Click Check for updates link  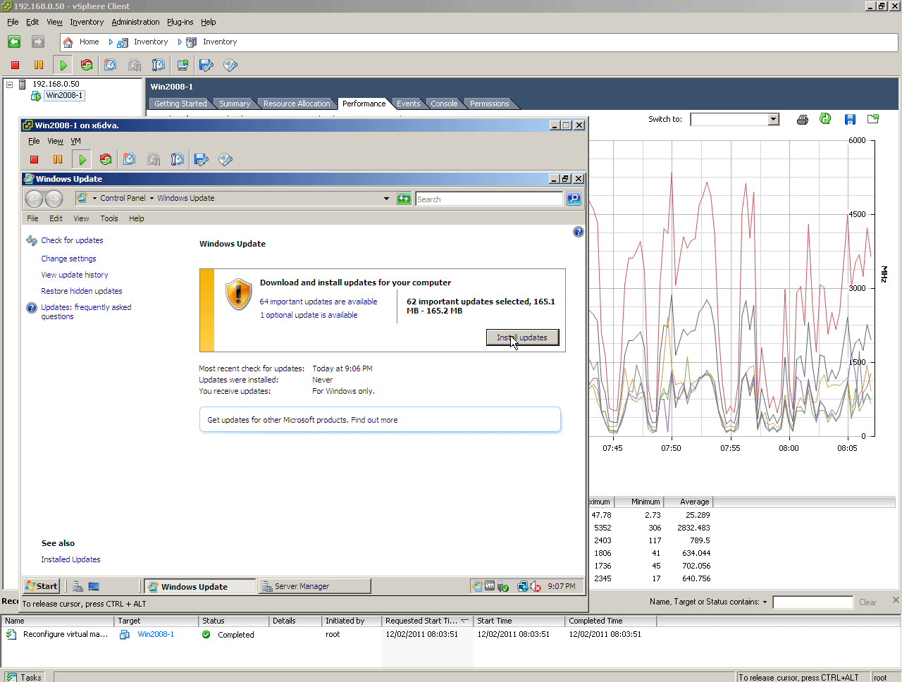tap(72, 240)
